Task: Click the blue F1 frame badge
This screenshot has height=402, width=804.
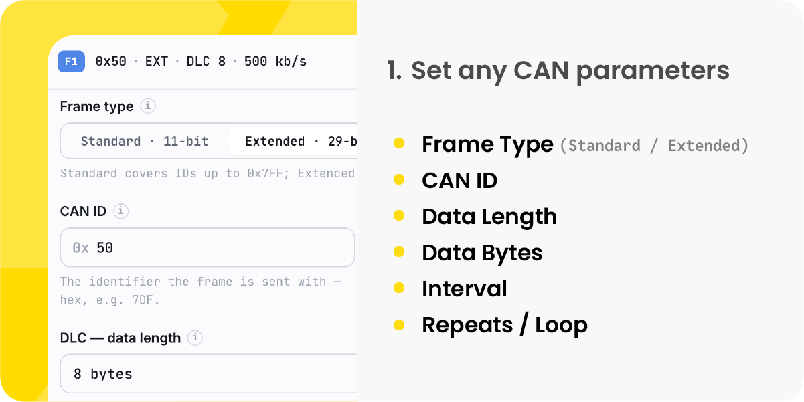Action: click(71, 62)
